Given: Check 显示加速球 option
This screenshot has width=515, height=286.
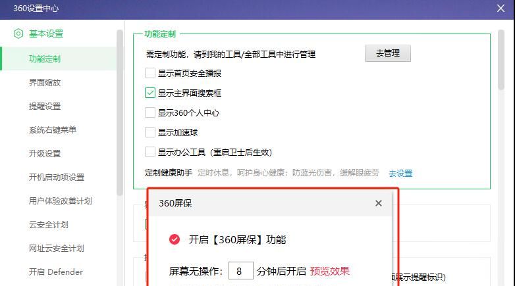Looking at the screenshot, I should (150, 132).
